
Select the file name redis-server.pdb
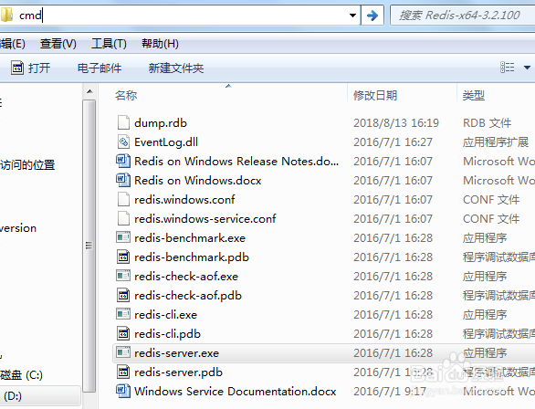coord(178,372)
